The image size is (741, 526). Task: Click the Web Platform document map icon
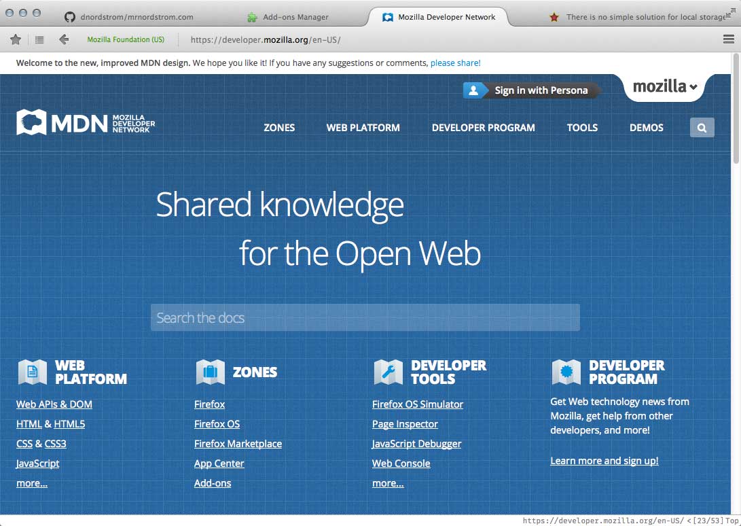click(x=32, y=372)
